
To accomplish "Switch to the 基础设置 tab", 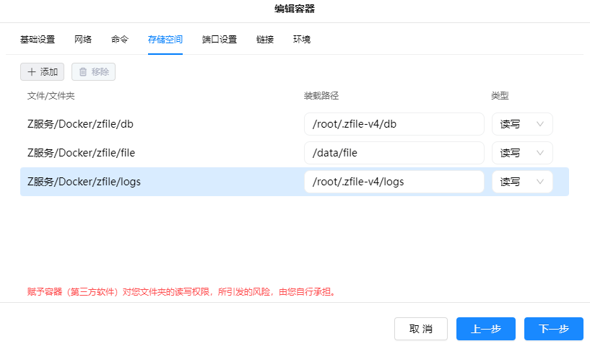I will (38, 40).
